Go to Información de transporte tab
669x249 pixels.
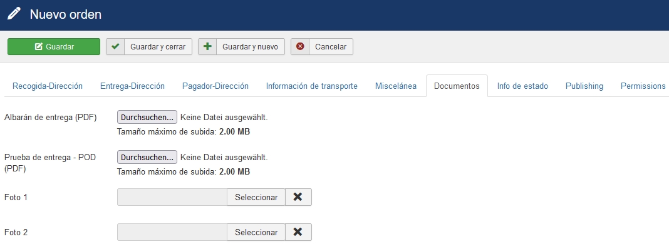coord(312,86)
